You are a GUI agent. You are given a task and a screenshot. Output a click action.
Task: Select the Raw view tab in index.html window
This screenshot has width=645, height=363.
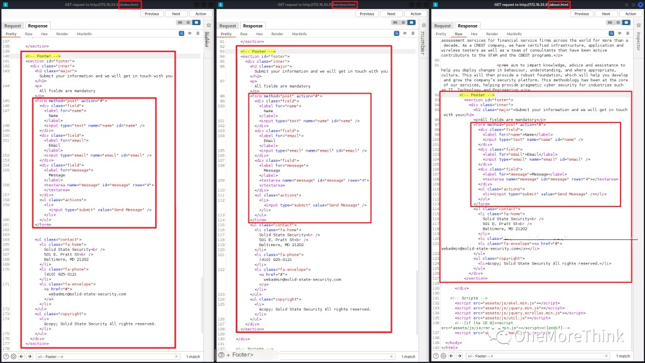click(29, 33)
